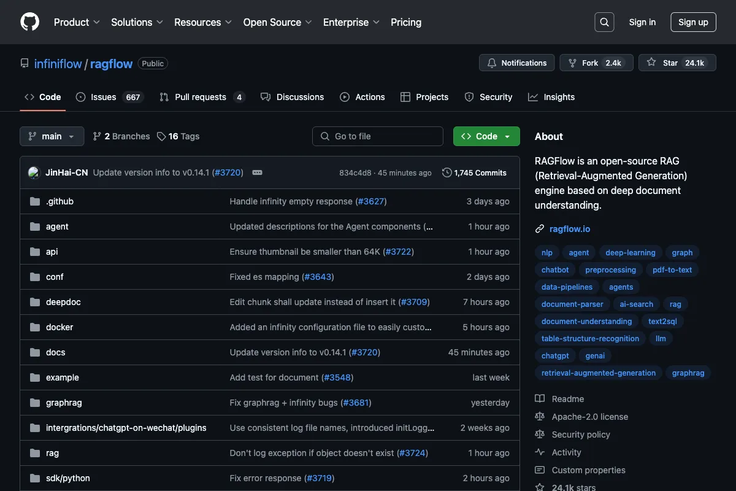Click the link icon next to ragflow.io
Image resolution: width=736 pixels, height=491 pixels.
(540, 229)
